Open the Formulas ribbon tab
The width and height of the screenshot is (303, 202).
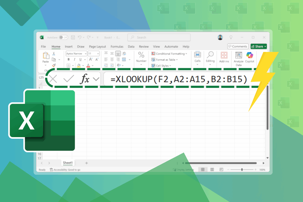pos(117,47)
